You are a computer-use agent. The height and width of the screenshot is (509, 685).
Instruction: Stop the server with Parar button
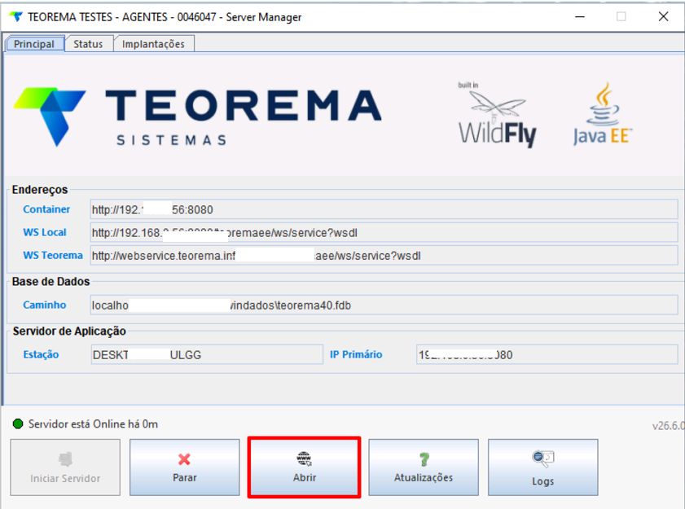pos(184,467)
